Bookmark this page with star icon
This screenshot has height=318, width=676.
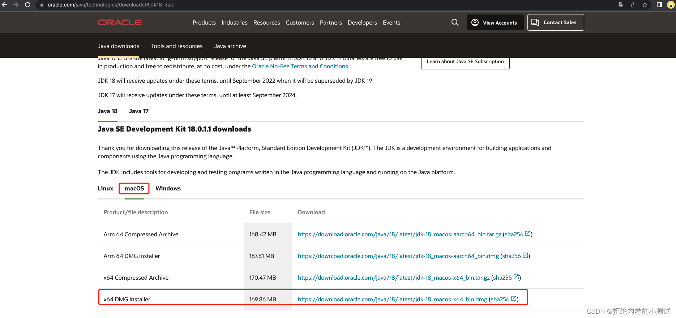click(x=645, y=5)
